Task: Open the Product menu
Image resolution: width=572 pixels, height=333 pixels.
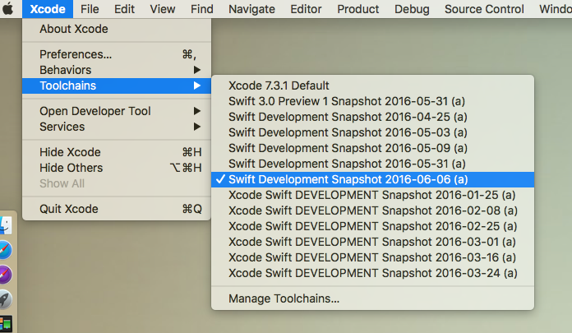Action: 357,9
